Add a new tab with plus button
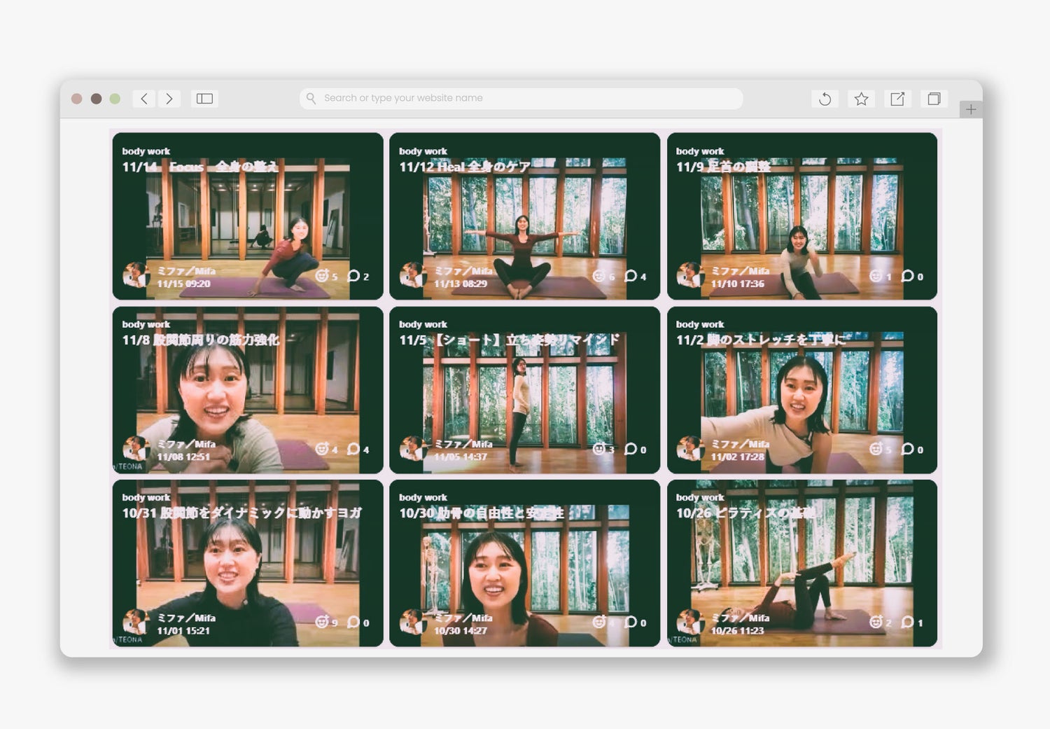1050x729 pixels. [x=970, y=109]
